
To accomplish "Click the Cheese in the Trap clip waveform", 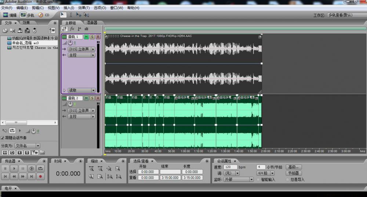I will pyautogui.click(x=183, y=63).
